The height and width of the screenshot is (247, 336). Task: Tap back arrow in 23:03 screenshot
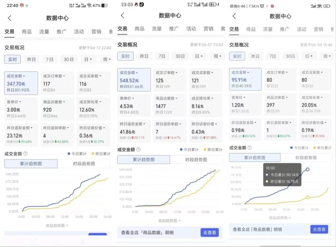pos(122,15)
